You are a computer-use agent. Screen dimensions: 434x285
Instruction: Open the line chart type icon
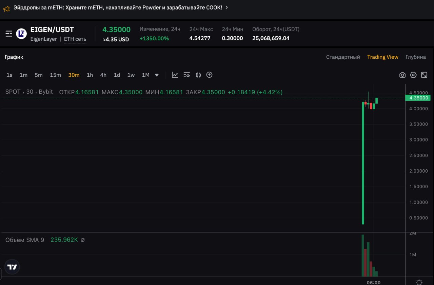tap(175, 75)
